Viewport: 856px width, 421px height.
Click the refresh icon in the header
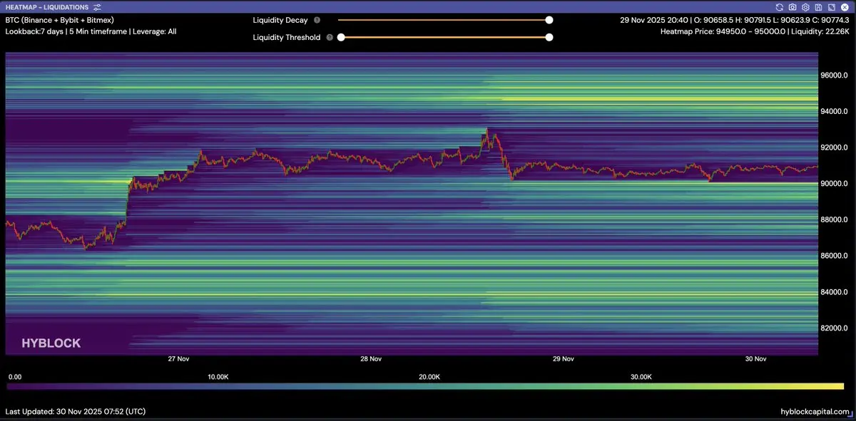pos(780,7)
